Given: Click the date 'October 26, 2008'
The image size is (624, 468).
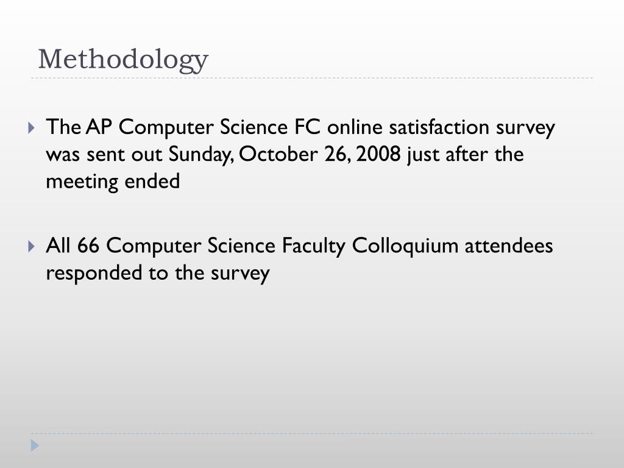Looking at the screenshot, I should (321, 155).
